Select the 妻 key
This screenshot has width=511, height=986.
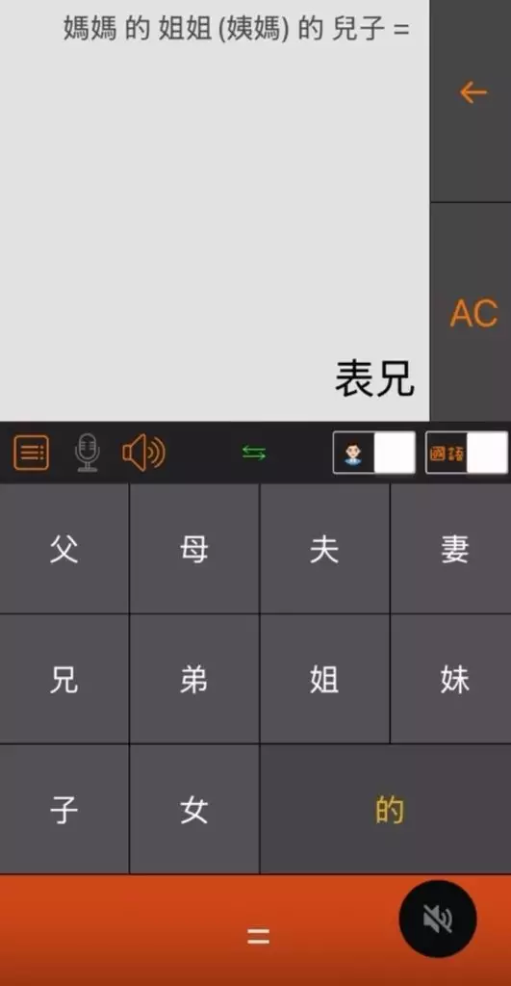pos(451,548)
